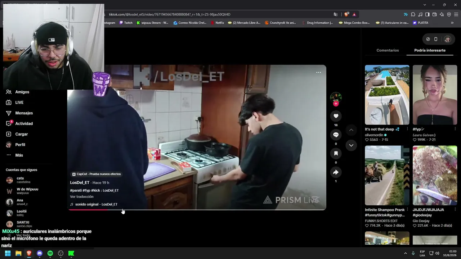Screen dimensions: 461x259
Task: Open File Explorer from the taskbar
Action: tap(18, 253)
